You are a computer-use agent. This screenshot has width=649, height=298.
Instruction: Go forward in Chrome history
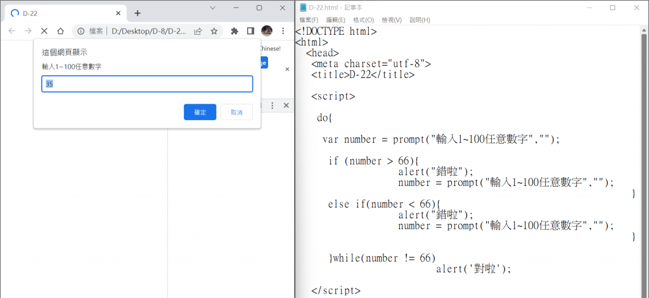pyautogui.click(x=28, y=31)
